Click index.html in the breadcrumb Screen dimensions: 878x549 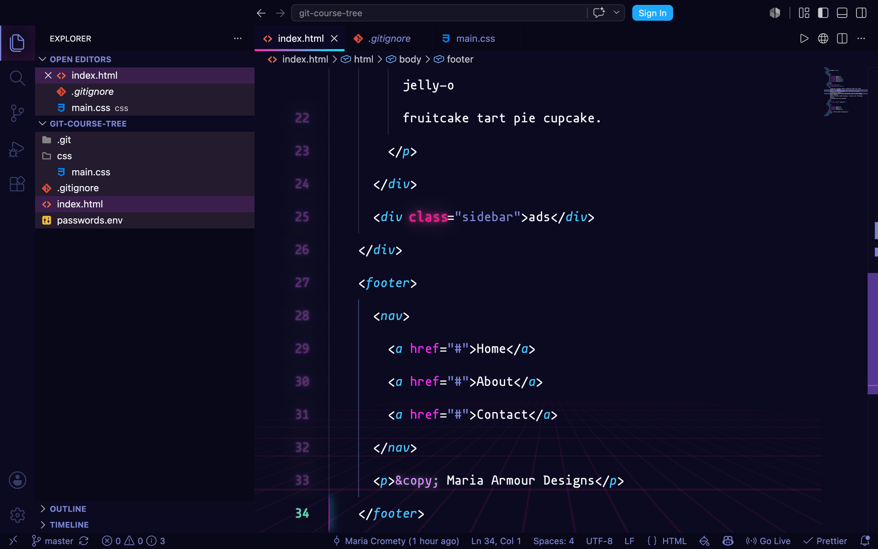305,59
